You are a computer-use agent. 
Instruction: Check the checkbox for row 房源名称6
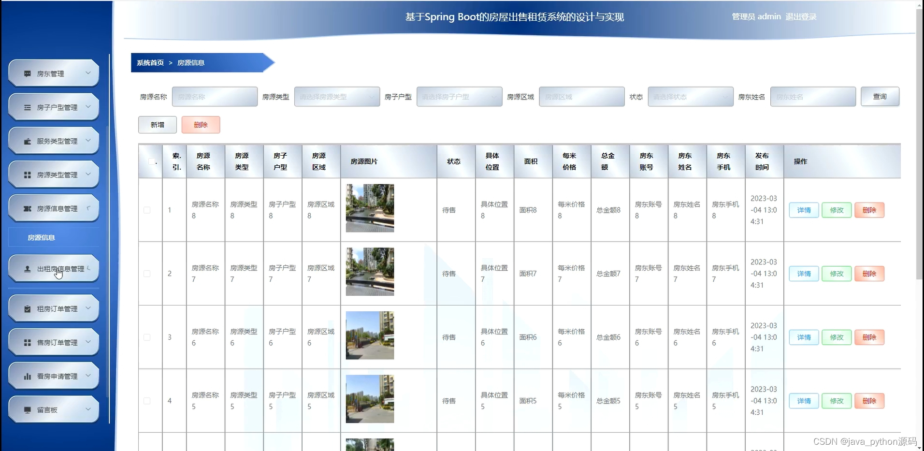[x=147, y=337]
